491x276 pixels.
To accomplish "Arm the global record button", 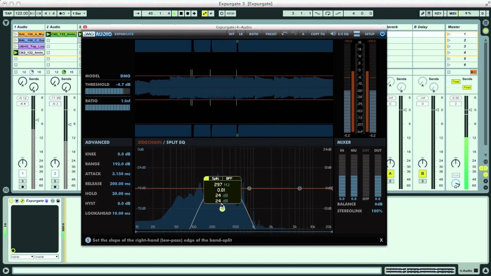I will 188,13.
